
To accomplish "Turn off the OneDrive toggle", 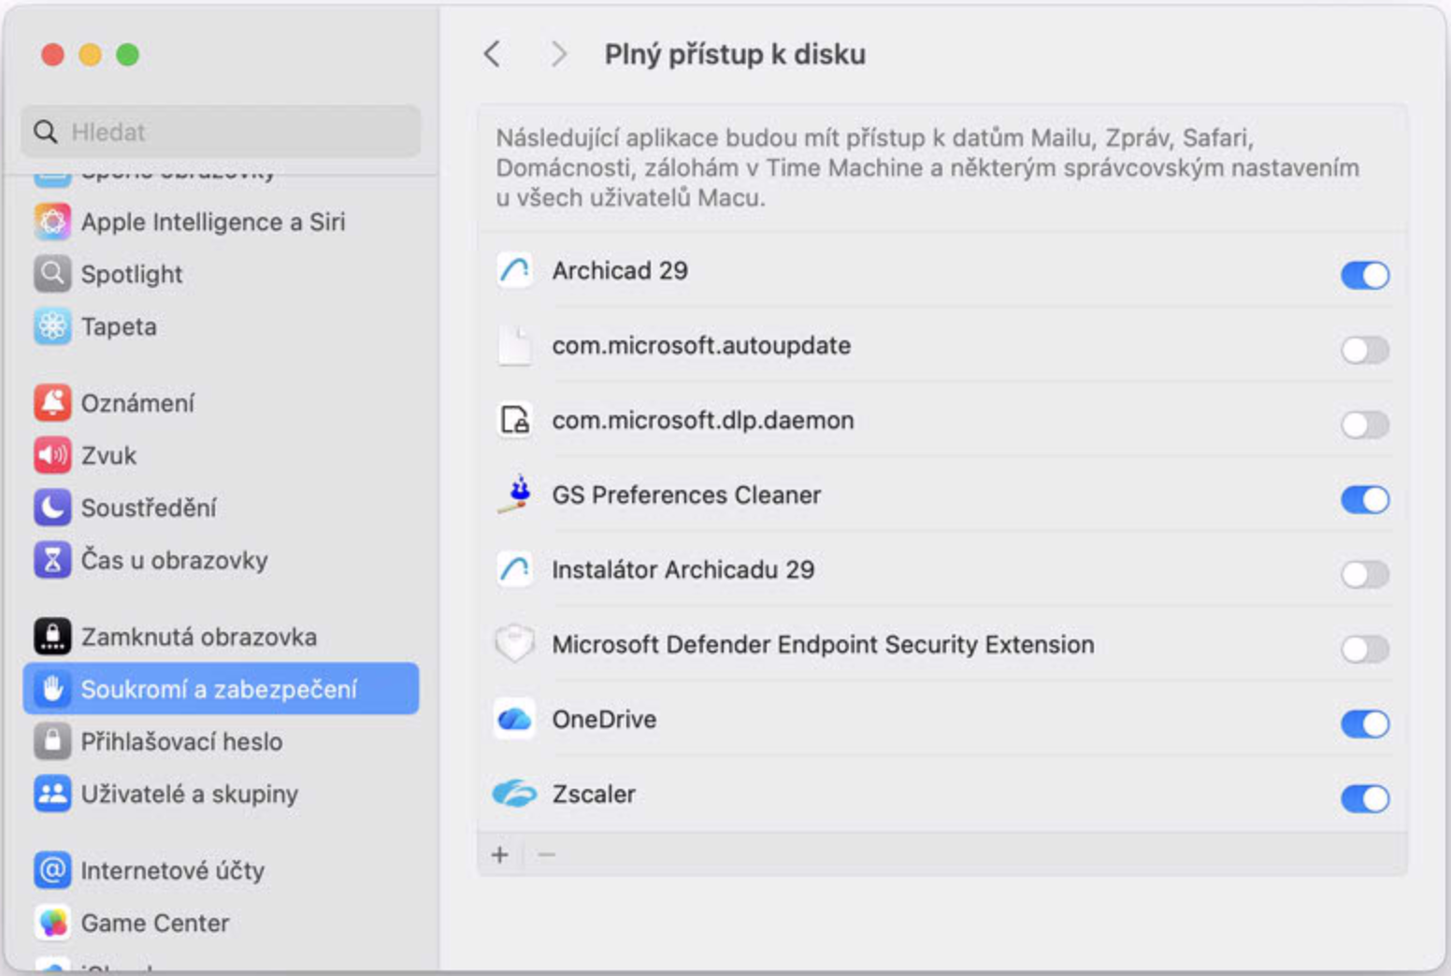I will coord(1364,724).
